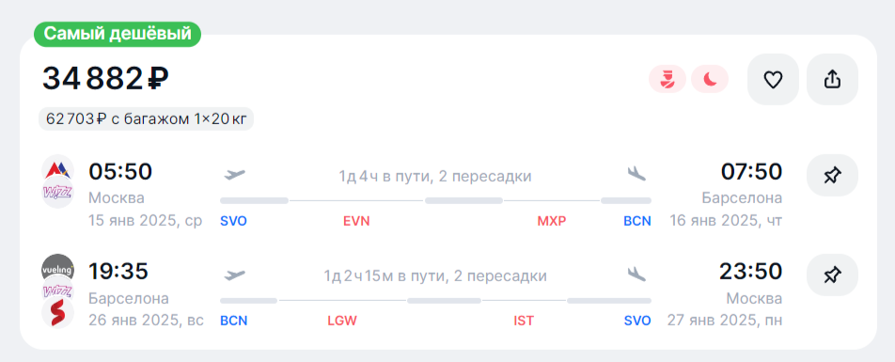Click outbound route segment bar timeline

[x=435, y=200]
